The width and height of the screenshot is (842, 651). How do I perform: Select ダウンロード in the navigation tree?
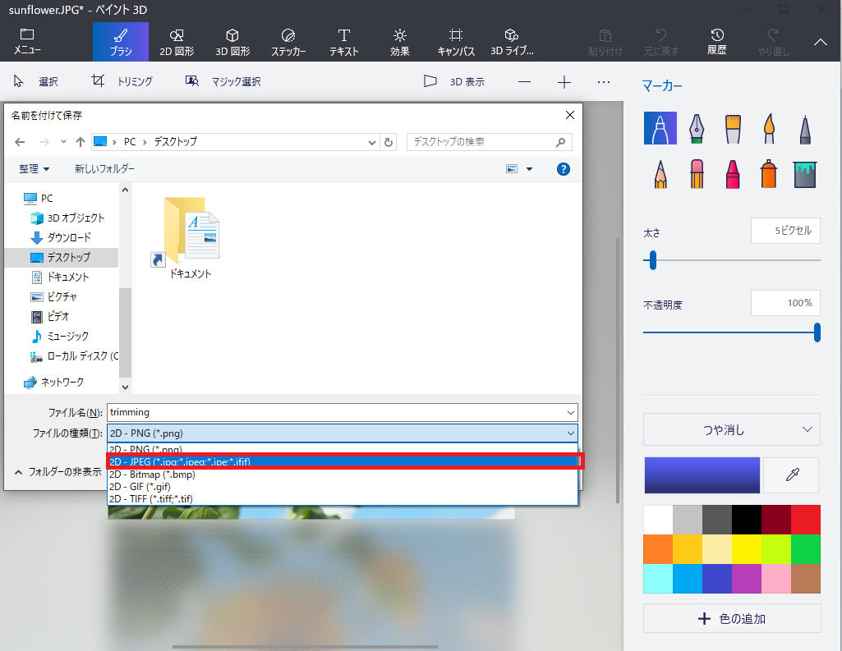69,237
